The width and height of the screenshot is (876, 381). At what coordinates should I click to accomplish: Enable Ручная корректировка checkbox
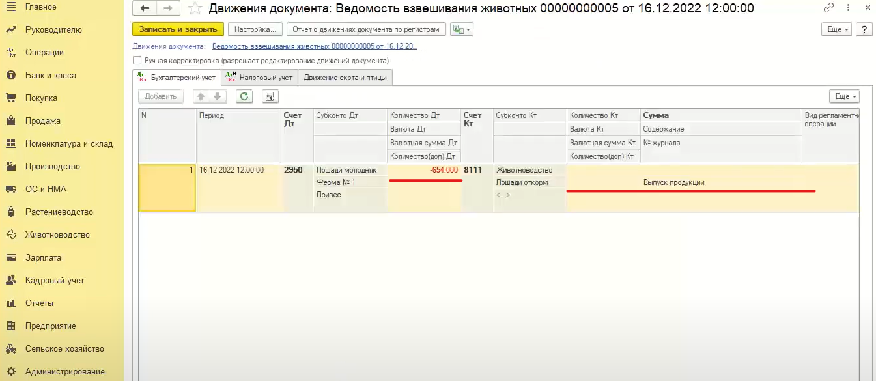137,61
